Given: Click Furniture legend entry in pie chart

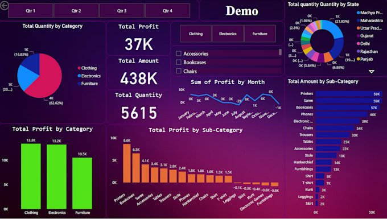Looking at the screenshot, I should (88, 84).
